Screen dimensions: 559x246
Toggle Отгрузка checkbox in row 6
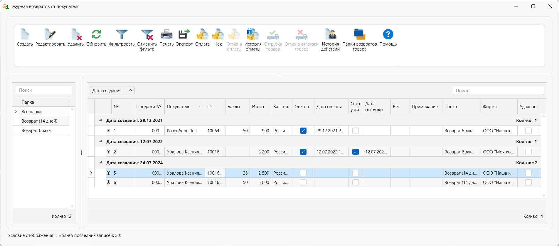(x=356, y=183)
